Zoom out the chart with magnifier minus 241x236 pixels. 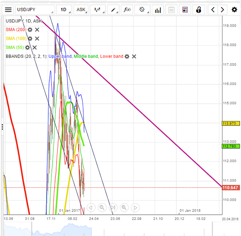[x=102, y=207]
